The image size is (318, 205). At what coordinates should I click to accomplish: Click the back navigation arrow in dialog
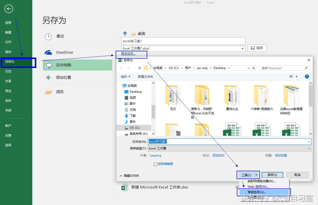coord(121,68)
